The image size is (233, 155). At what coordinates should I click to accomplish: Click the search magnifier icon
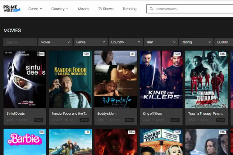[x=151, y=9]
